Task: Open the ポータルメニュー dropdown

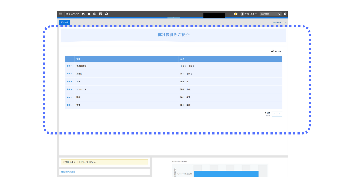Action: coord(280,22)
